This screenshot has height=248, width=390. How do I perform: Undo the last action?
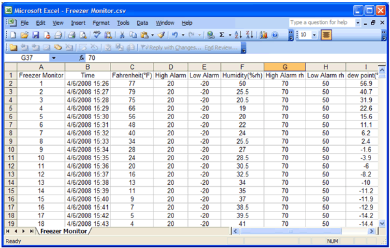coord(175,35)
